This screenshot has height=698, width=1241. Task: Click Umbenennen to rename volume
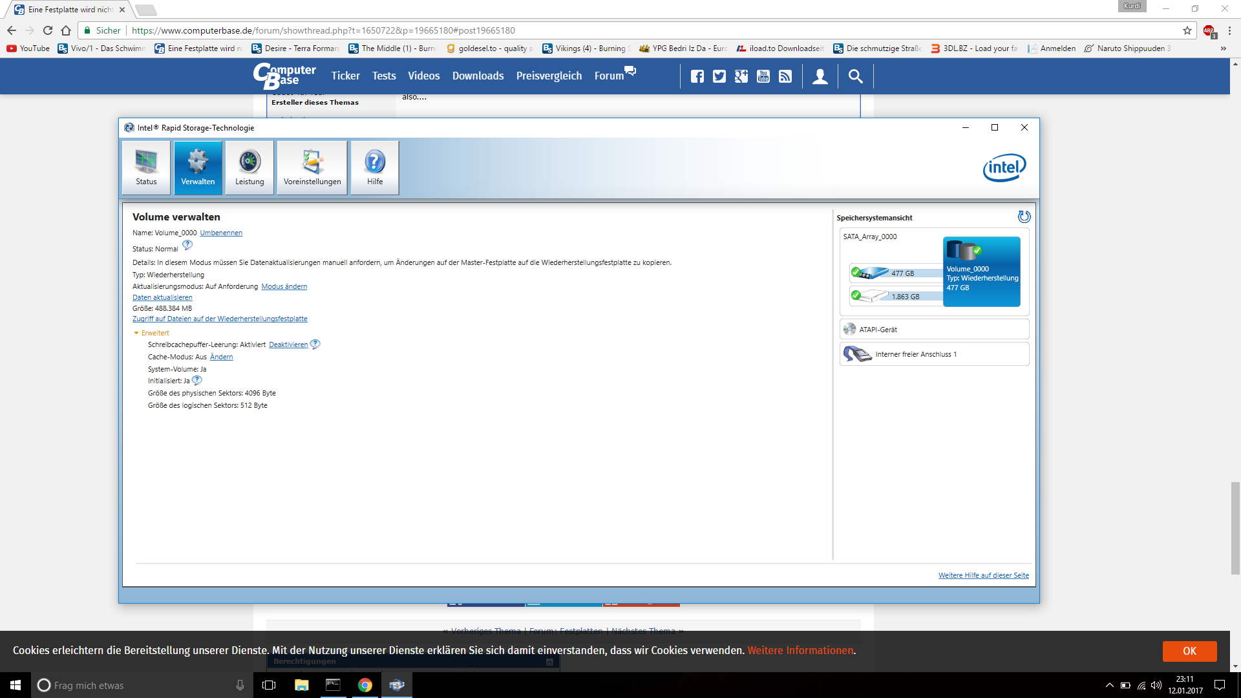pyautogui.click(x=221, y=233)
